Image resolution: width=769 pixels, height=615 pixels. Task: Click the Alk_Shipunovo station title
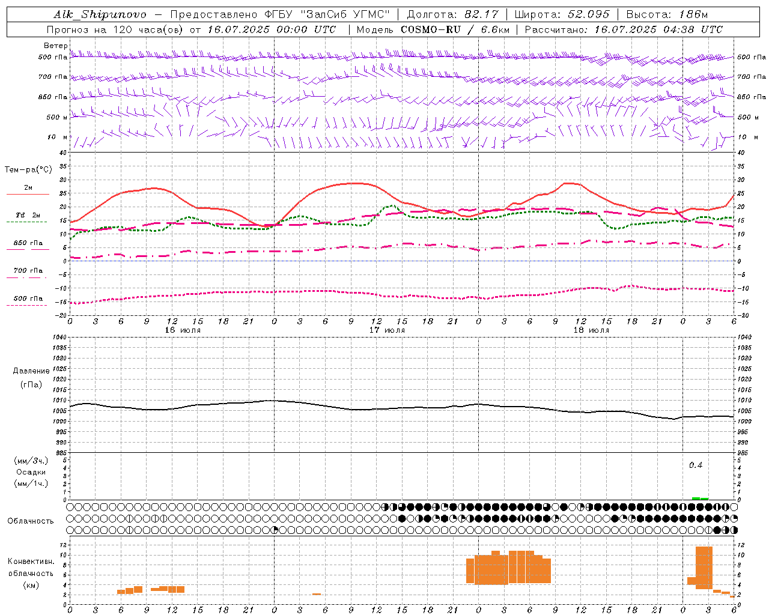[100, 14]
